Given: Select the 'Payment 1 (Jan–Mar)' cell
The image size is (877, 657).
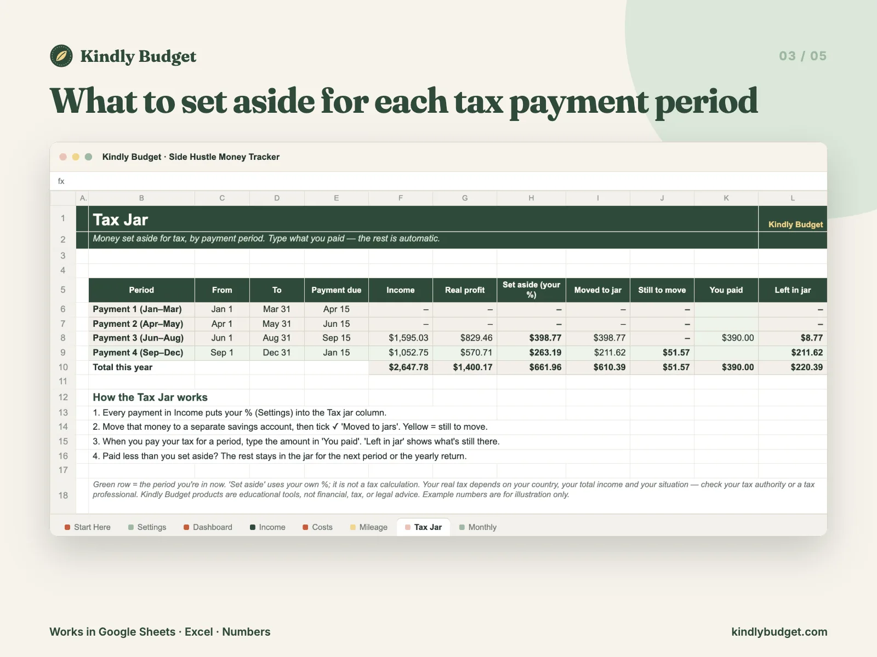Looking at the screenshot, I should pyautogui.click(x=141, y=309).
